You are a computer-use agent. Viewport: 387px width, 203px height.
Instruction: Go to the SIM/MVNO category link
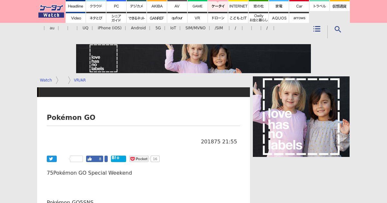pyautogui.click(x=195, y=28)
